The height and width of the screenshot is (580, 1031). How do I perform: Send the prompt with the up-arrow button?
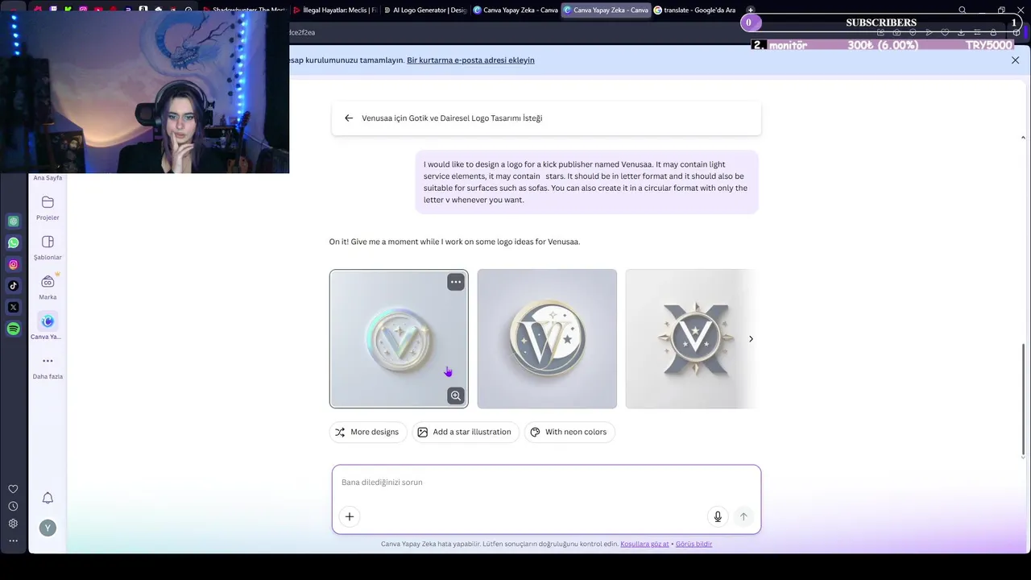(743, 516)
